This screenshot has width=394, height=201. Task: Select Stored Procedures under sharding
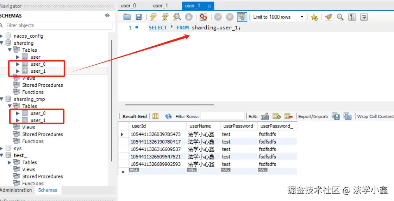click(x=43, y=85)
